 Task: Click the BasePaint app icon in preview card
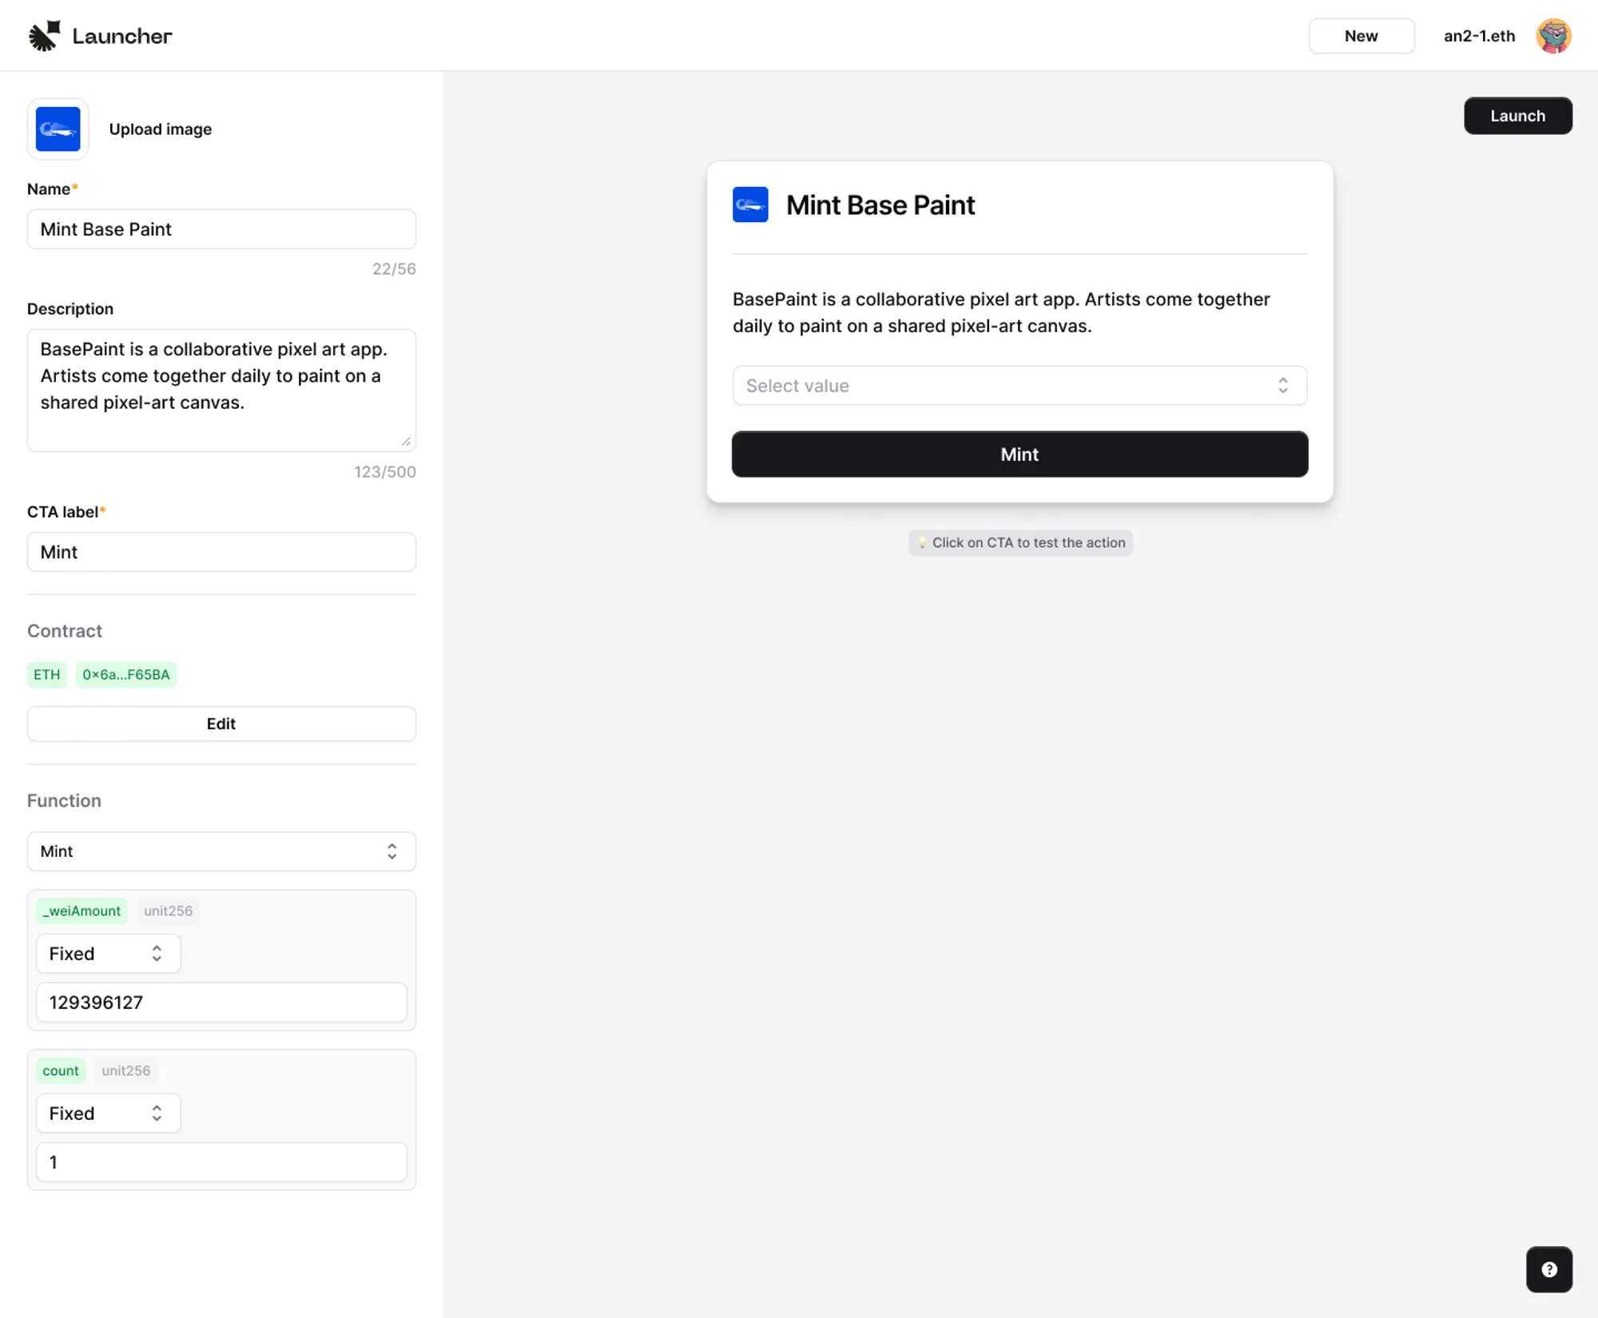(x=749, y=204)
